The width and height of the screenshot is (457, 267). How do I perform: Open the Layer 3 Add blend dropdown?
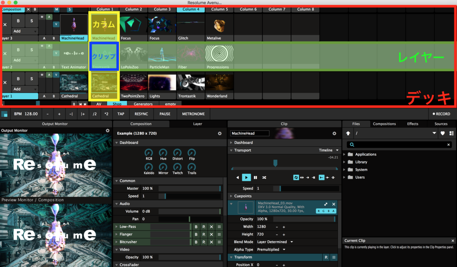25,31
